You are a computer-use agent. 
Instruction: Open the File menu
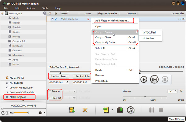point(6,8)
